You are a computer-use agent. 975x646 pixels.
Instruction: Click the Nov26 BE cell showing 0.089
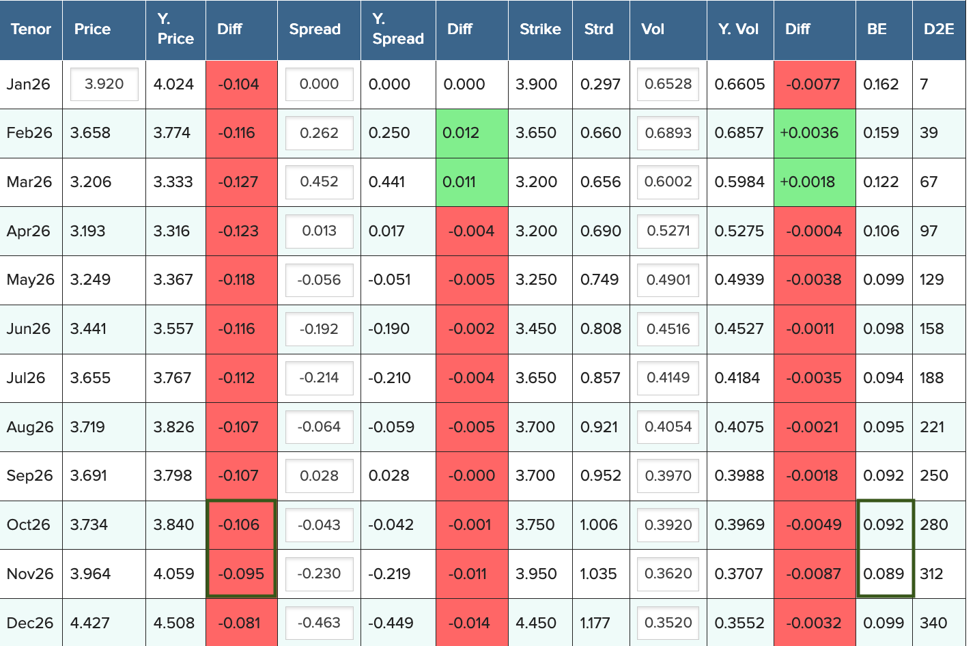click(884, 574)
